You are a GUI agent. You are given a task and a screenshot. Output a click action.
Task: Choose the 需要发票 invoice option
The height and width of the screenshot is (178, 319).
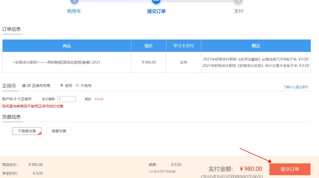click(59, 131)
